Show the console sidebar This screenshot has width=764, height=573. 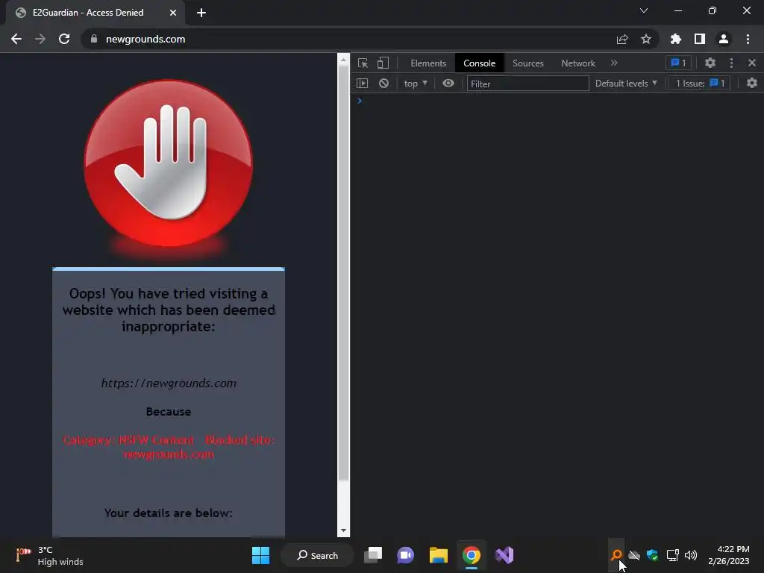362,84
